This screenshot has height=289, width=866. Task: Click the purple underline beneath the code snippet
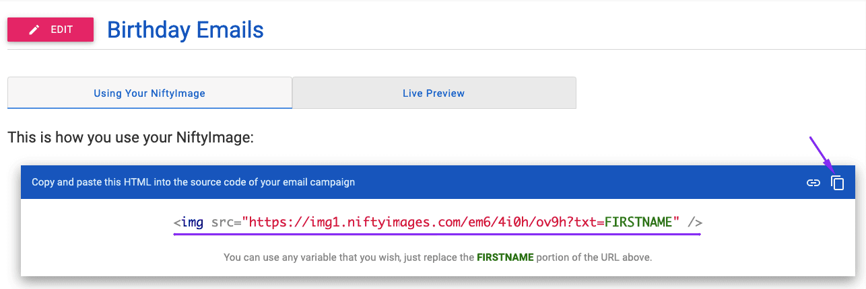[x=438, y=234]
